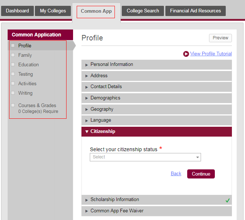
Task: Click the Continue button
Action: (201, 174)
